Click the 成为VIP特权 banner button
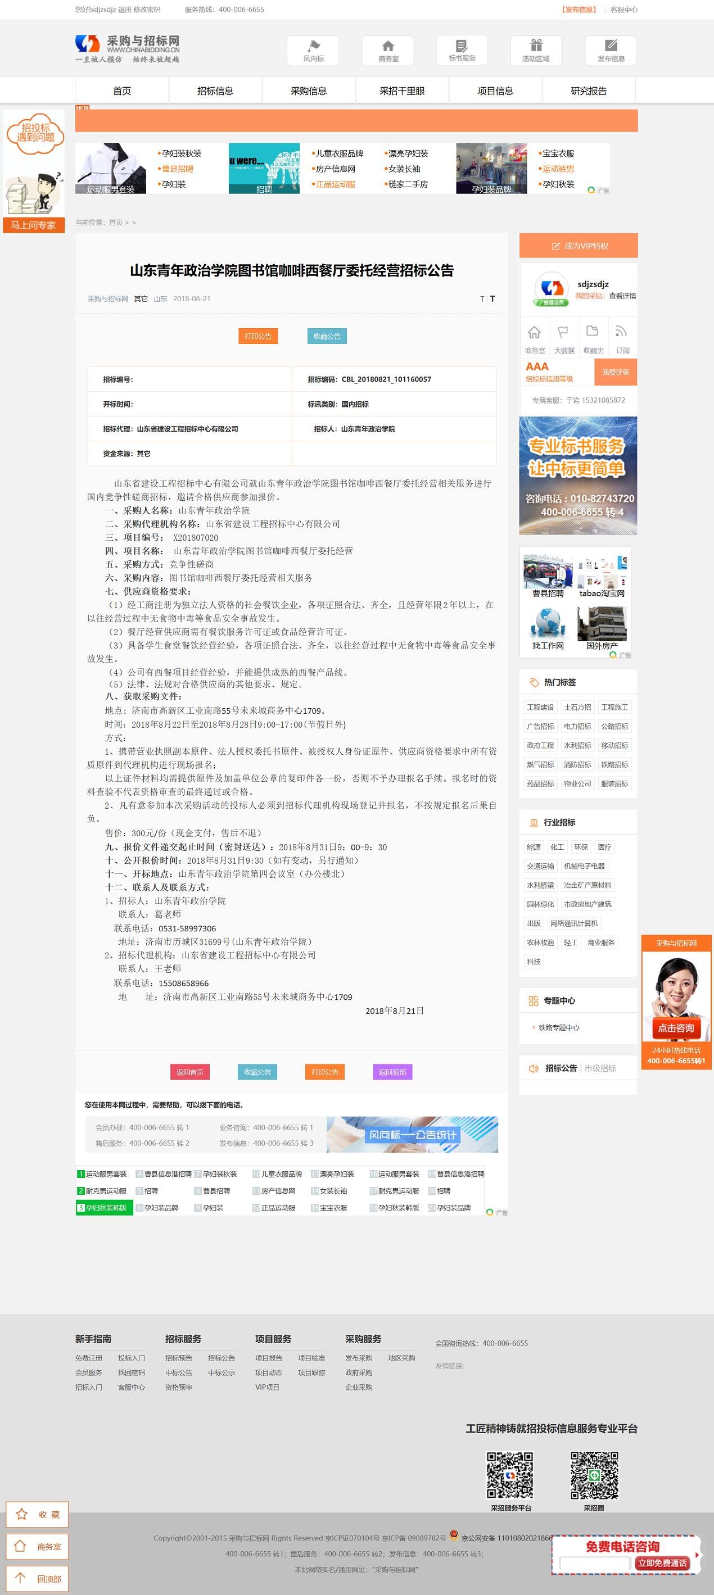714x1595 pixels. pos(579,246)
